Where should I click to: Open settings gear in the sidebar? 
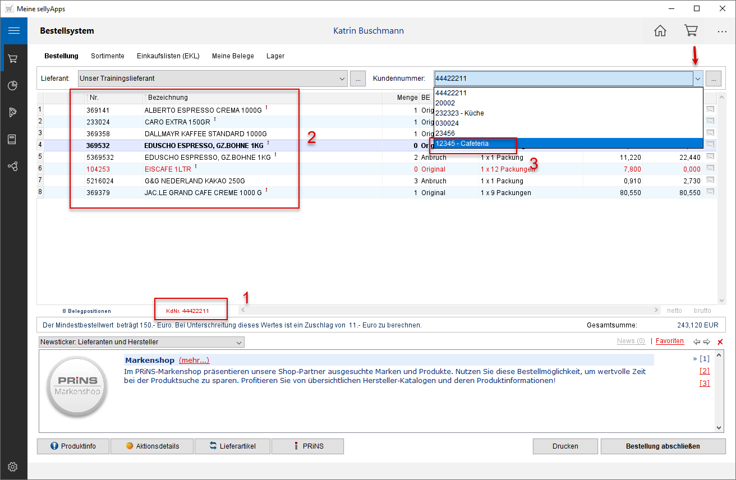click(13, 467)
